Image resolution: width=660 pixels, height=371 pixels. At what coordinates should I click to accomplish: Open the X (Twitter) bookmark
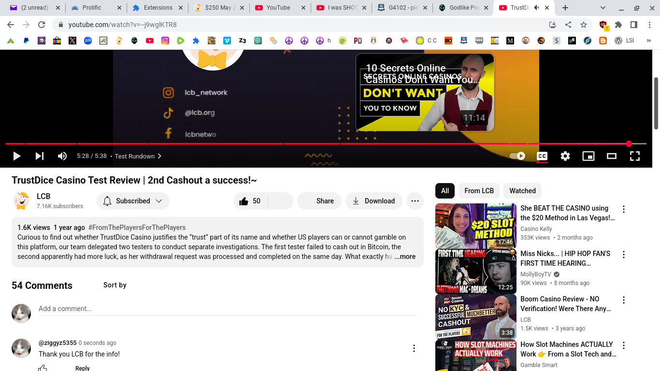click(x=72, y=41)
